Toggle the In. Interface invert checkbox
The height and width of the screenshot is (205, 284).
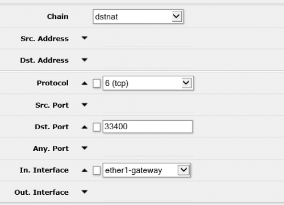tap(97, 170)
